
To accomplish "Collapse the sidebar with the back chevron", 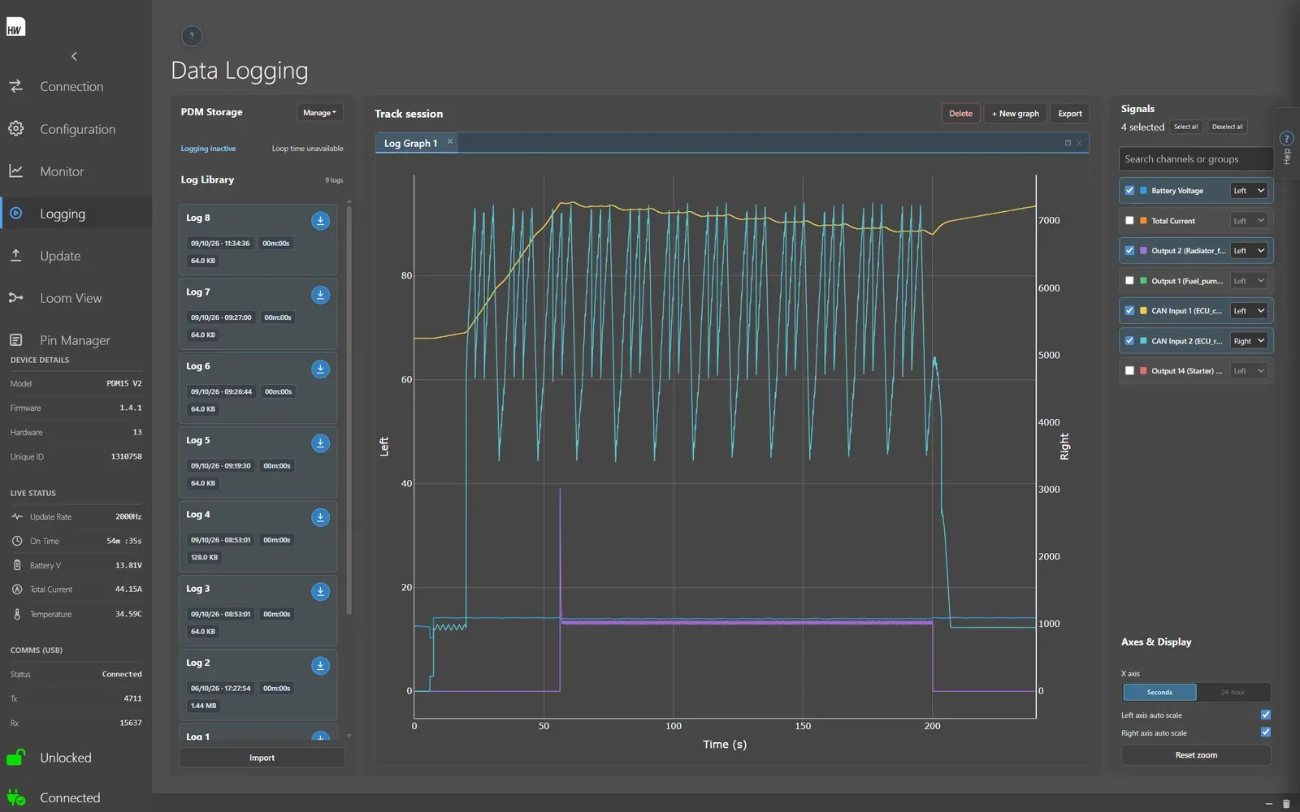I will coord(74,56).
